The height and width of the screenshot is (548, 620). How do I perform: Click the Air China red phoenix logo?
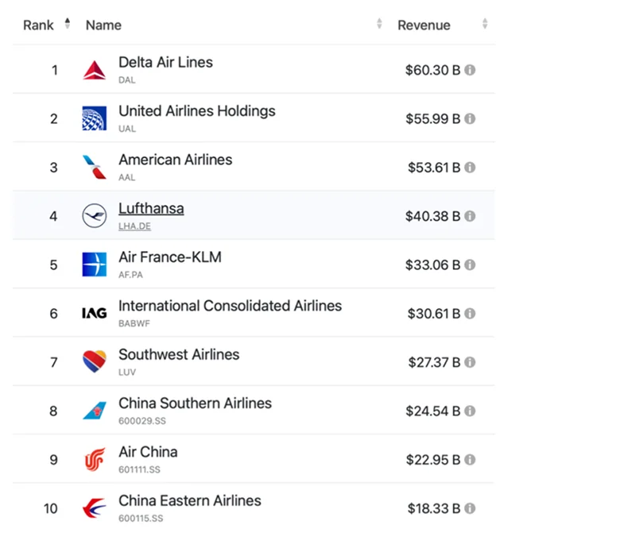click(95, 460)
